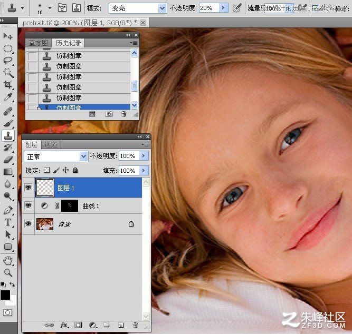Open the options bar opacity slider arrow

(223, 8)
